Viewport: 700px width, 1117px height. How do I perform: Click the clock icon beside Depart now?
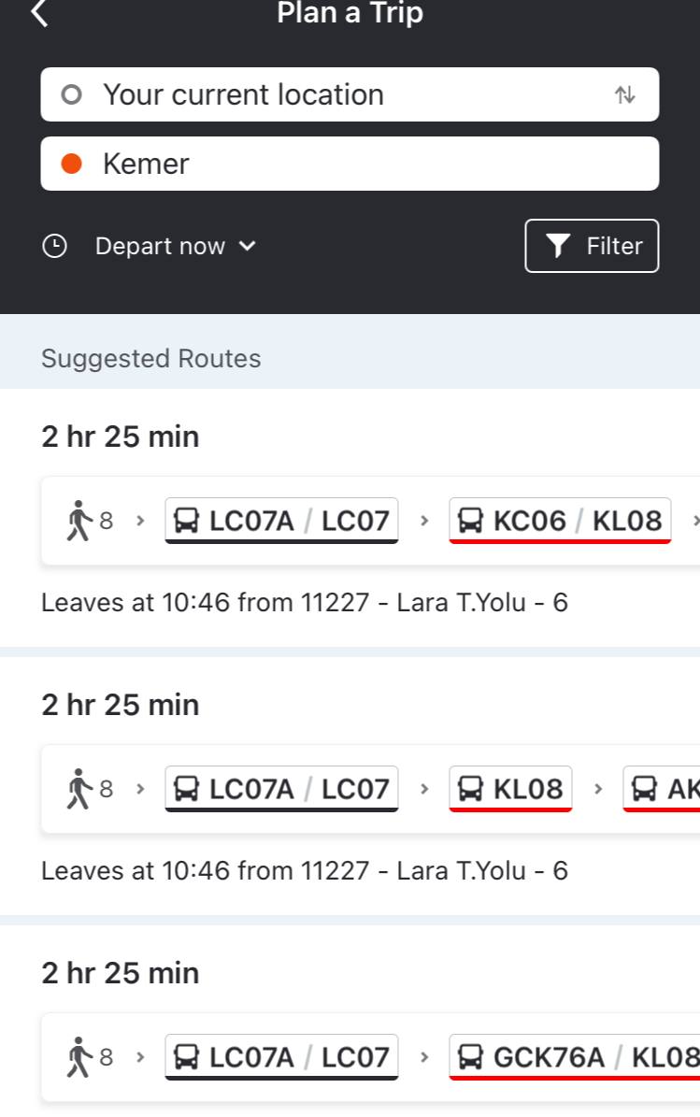coord(55,247)
